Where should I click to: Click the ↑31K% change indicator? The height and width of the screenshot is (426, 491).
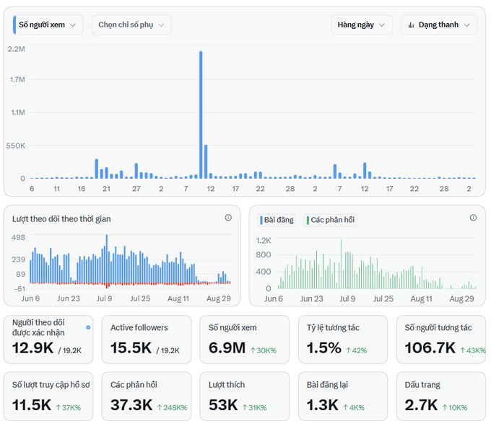(255, 407)
